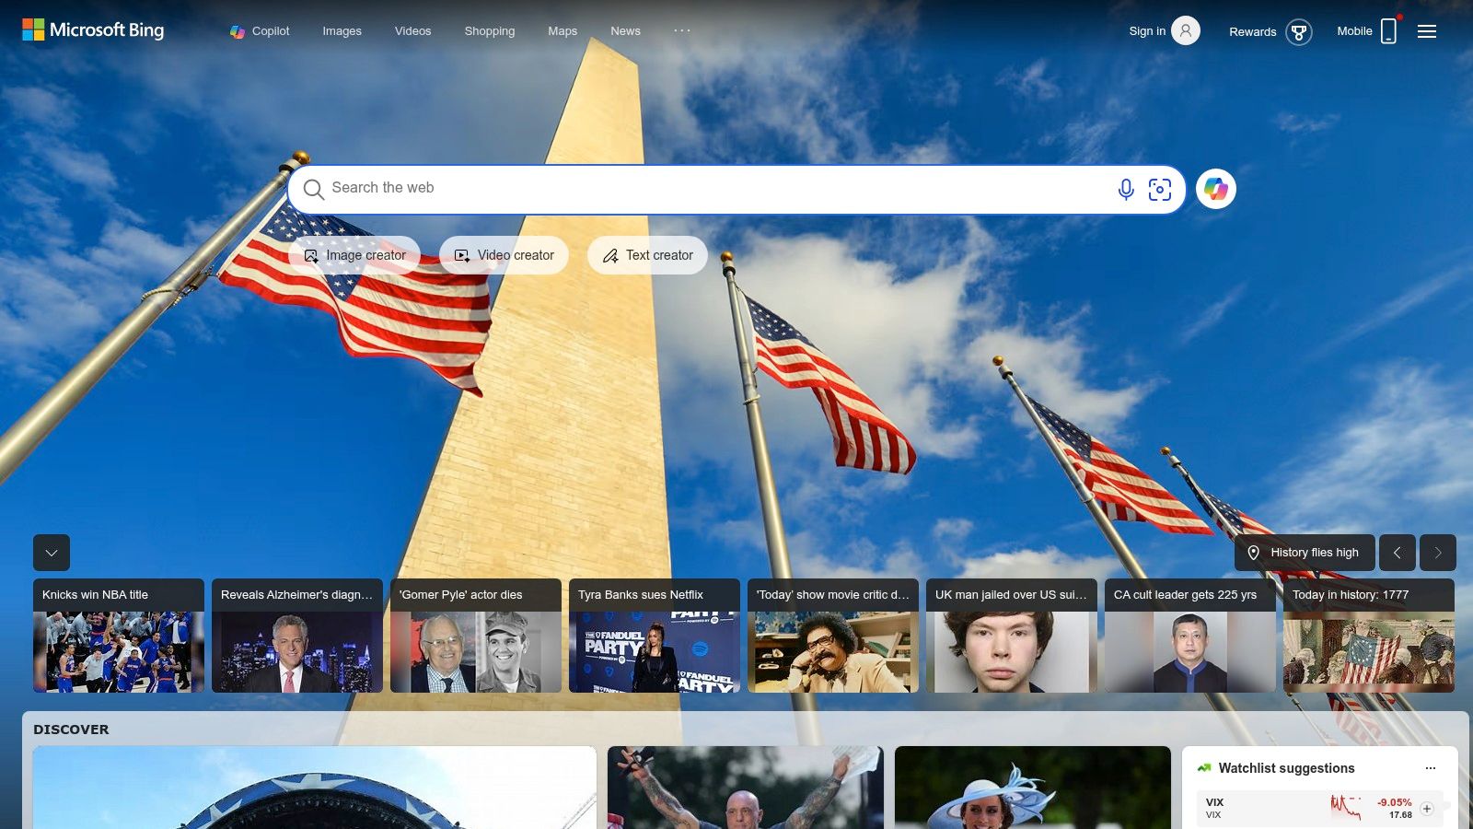Switch to the Shopping tab

coord(490,31)
